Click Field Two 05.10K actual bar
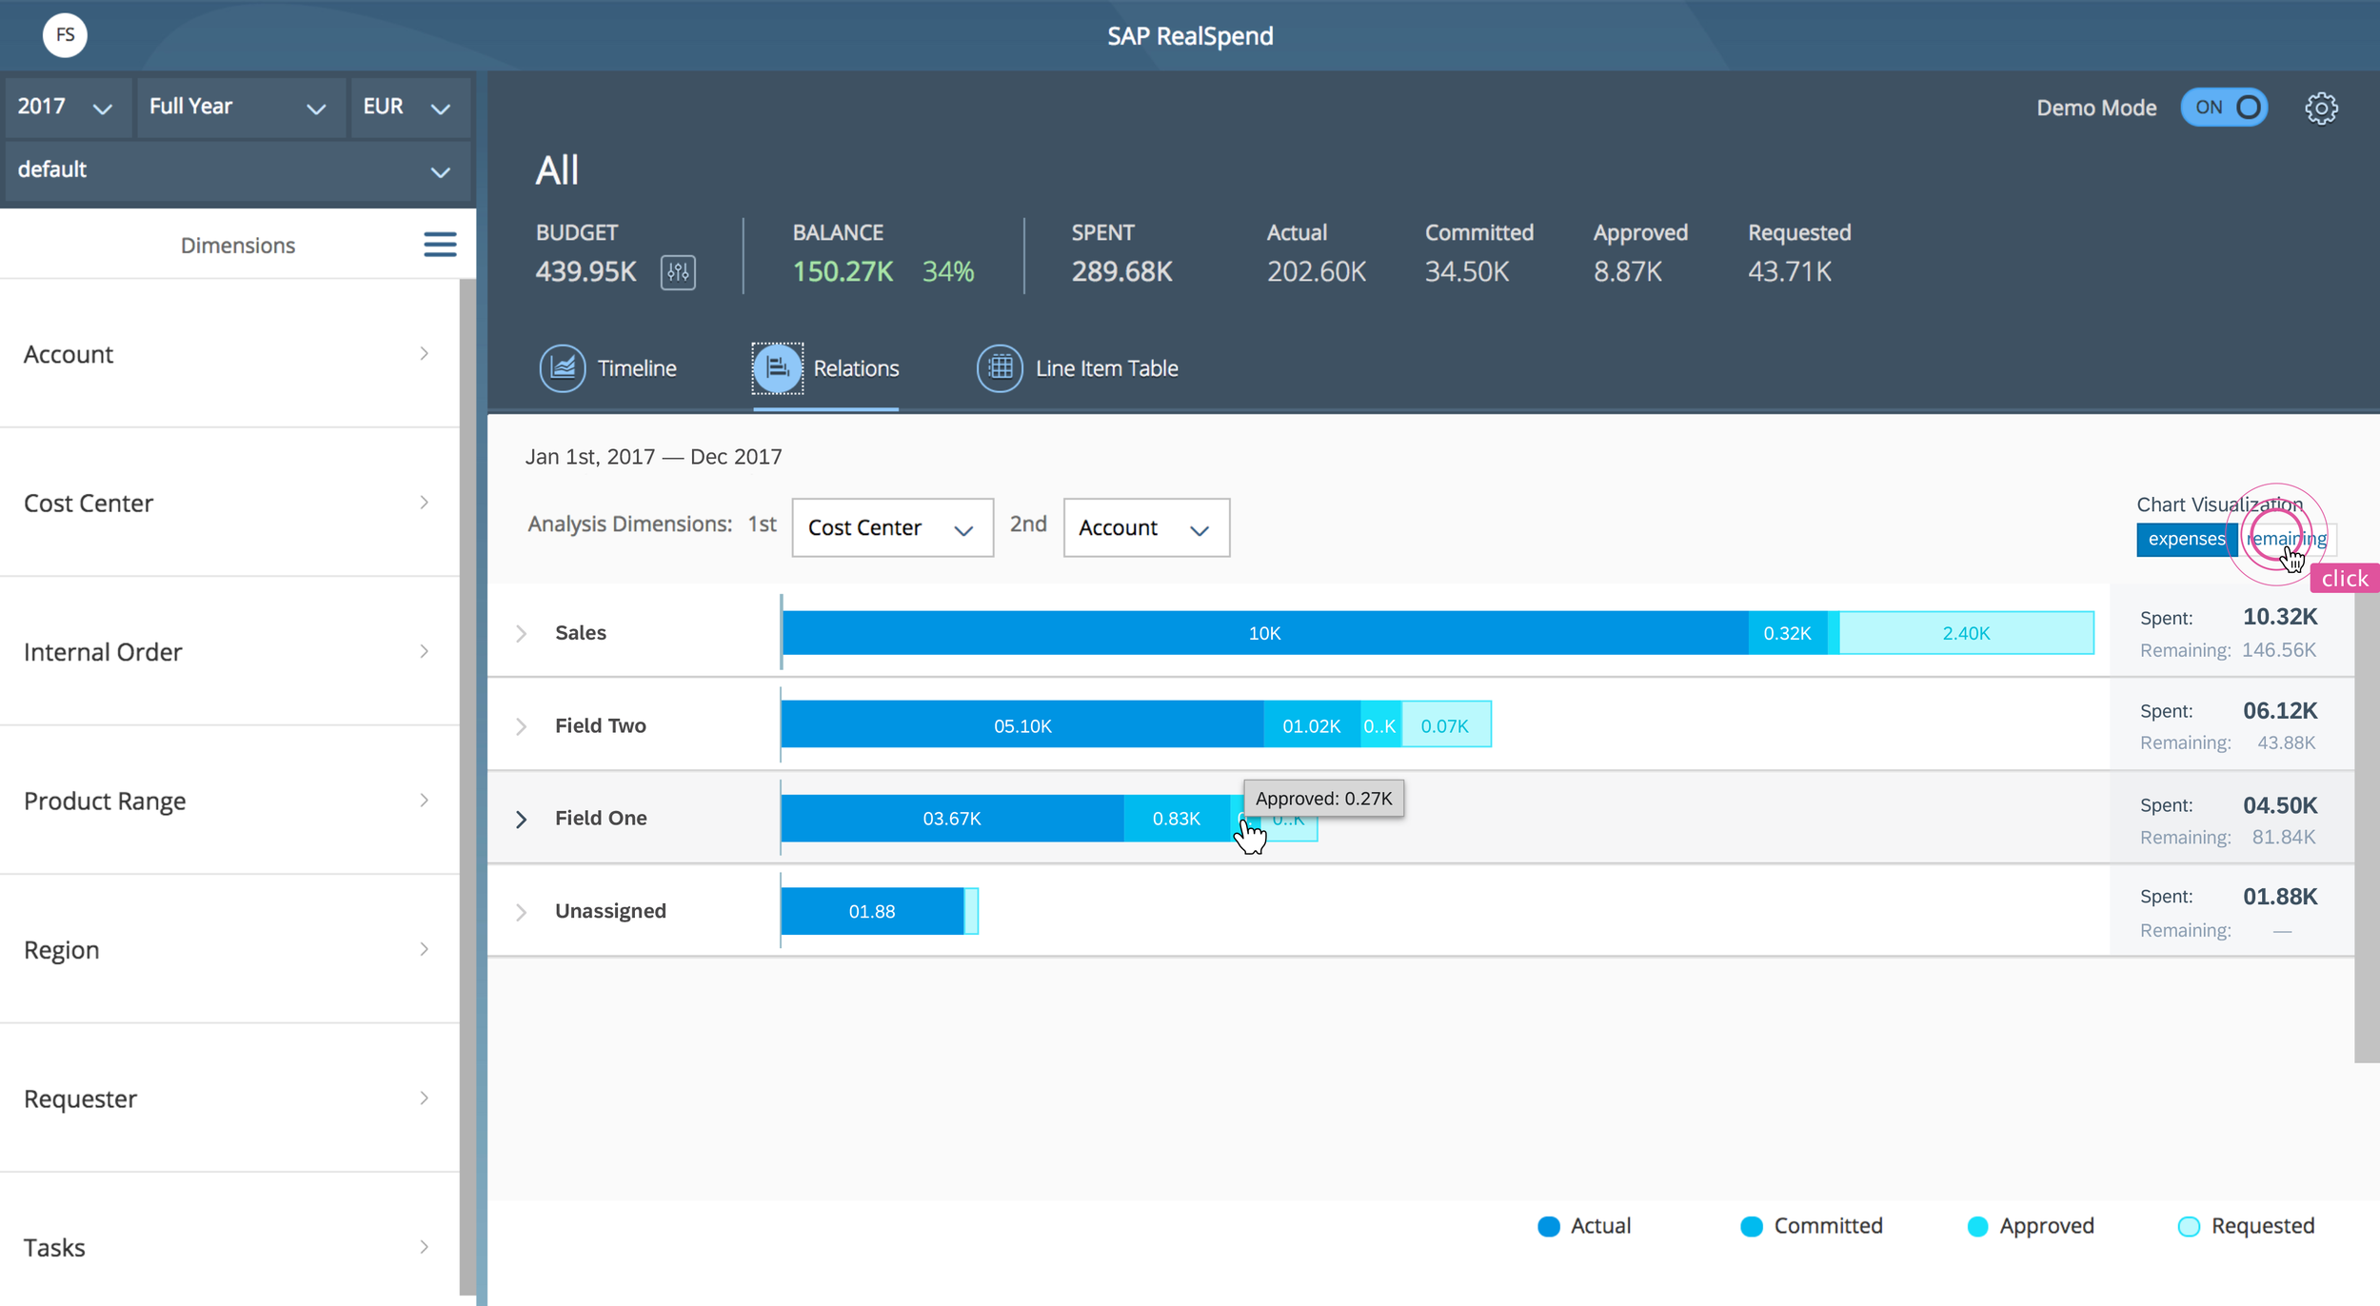 point(1022,725)
